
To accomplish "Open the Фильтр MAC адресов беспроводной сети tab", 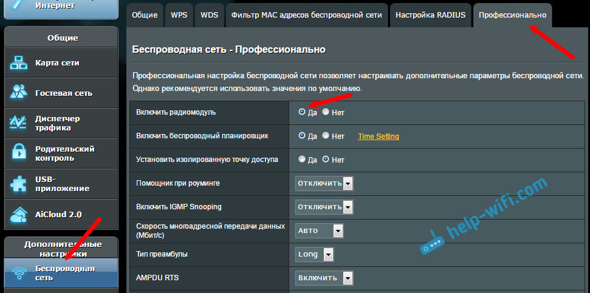I will click(307, 15).
